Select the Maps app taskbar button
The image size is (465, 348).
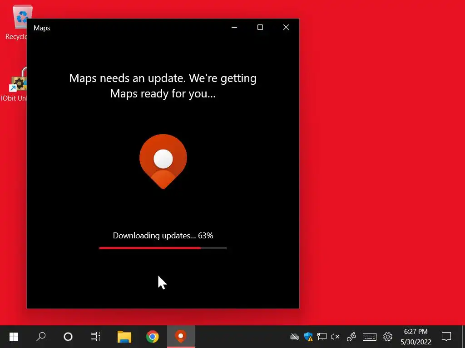pos(181,337)
